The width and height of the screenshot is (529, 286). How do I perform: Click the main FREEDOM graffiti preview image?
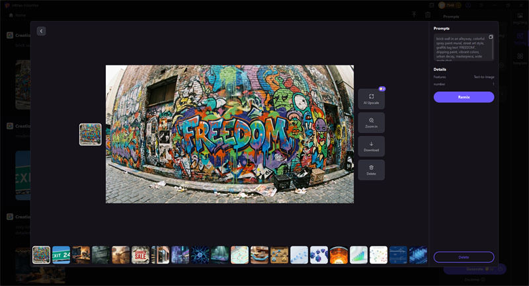(229, 134)
